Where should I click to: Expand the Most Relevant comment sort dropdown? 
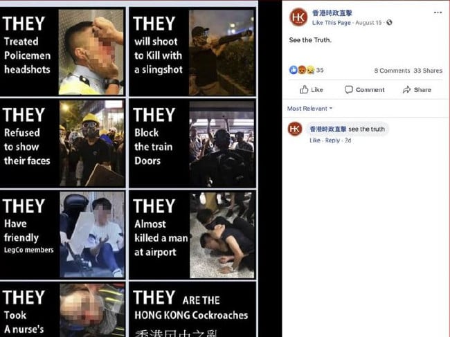[309, 109]
